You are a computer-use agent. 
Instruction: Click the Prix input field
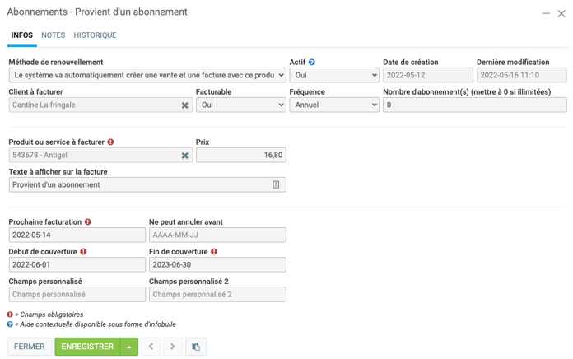[240, 155]
